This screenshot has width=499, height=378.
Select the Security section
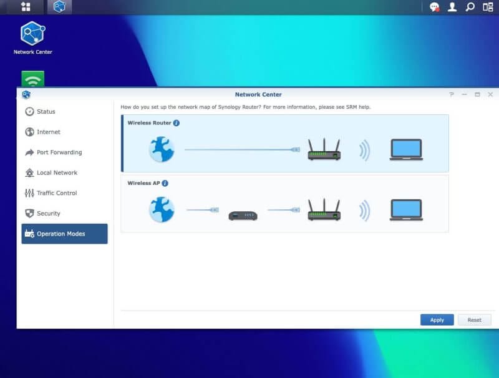pos(50,213)
